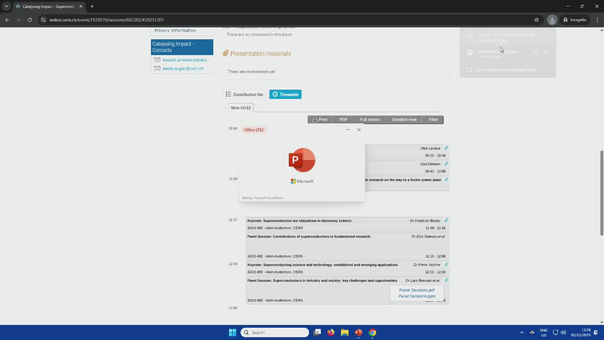The width and height of the screenshot is (604, 340).
Task: Show hidden system tray icons
Action: tap(521, 332)
